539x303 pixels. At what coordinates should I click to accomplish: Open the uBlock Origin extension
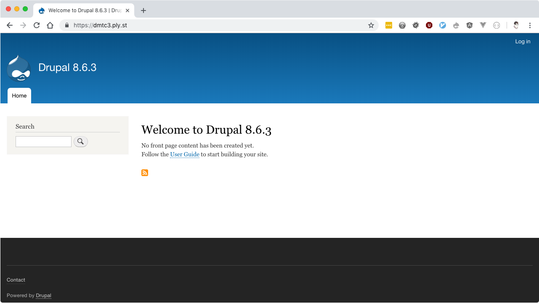[x=429, y=25]
